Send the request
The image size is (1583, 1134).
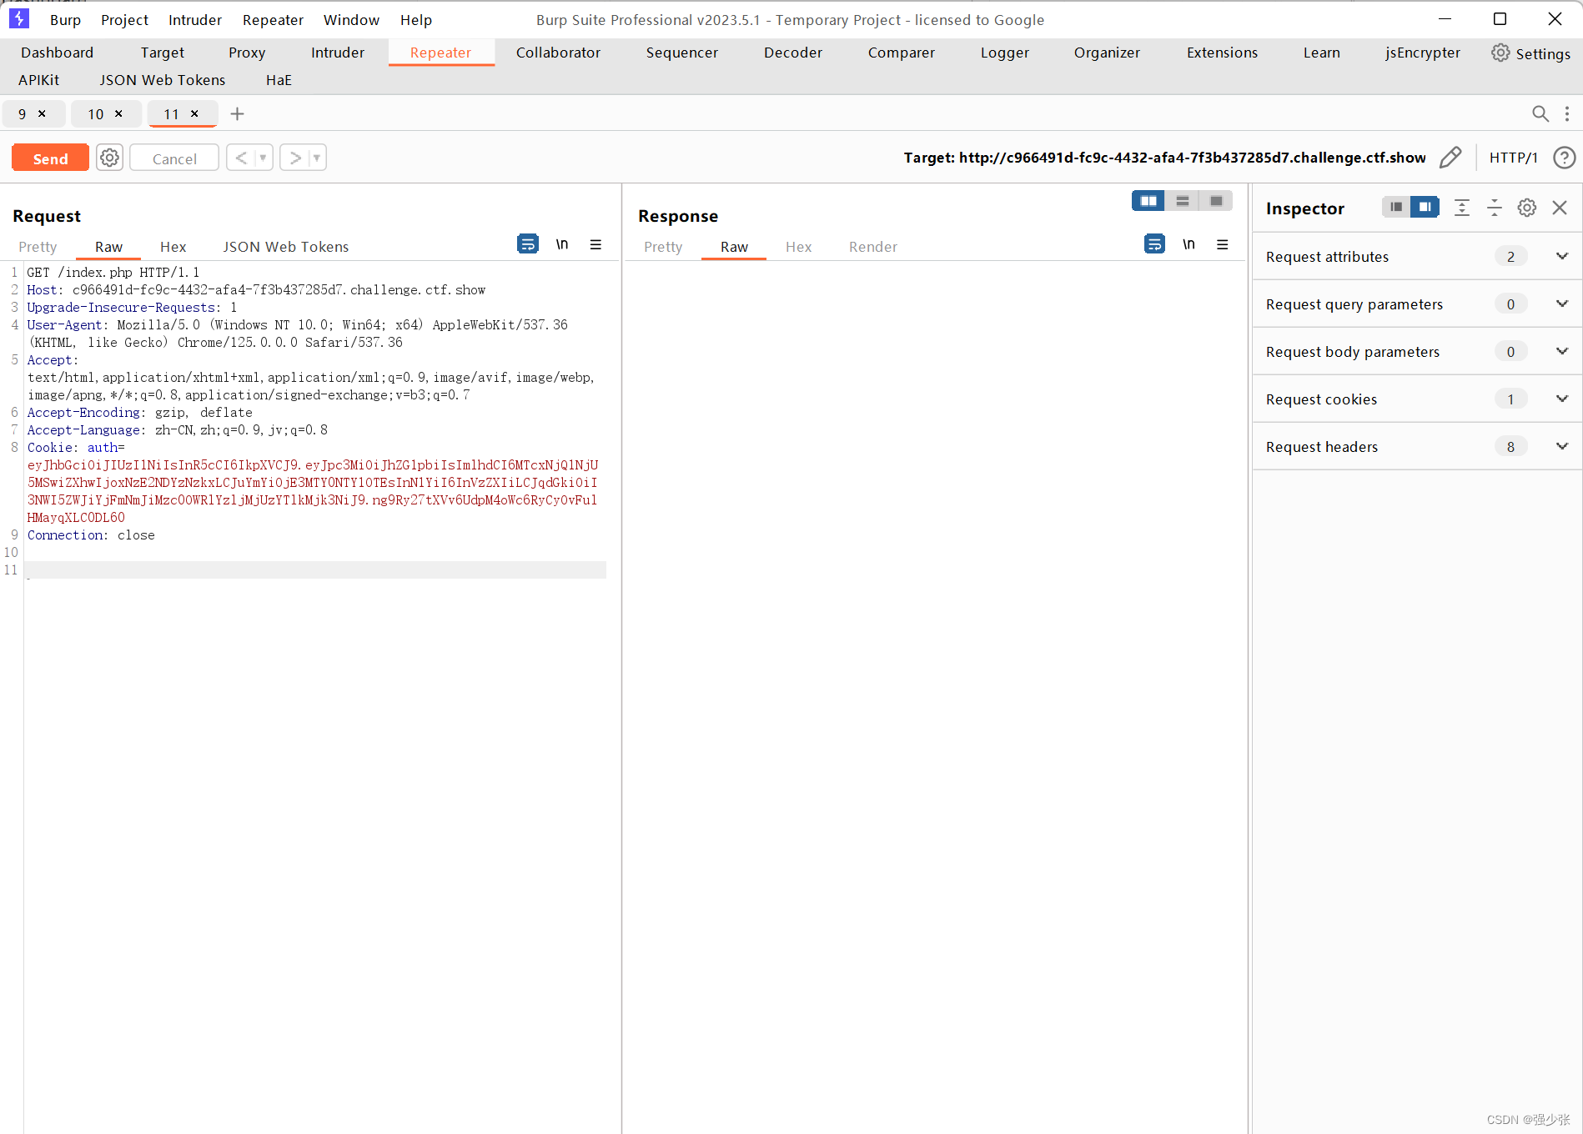50,158
